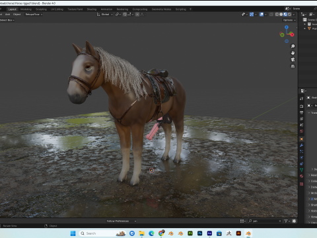This screenshot has height=238, width=317.
Task: Switch perspective/orthographic with grid gizmo icon
Action: point(293,66)
